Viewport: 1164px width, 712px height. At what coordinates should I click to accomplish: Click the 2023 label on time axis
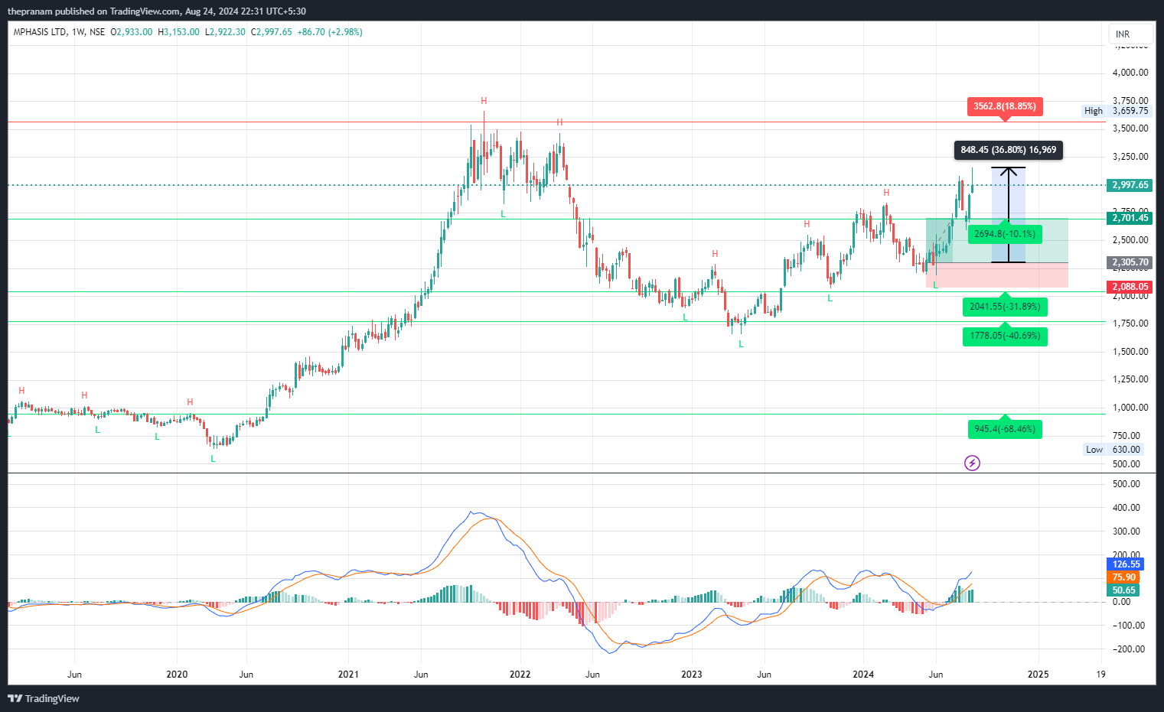(691, 675)
